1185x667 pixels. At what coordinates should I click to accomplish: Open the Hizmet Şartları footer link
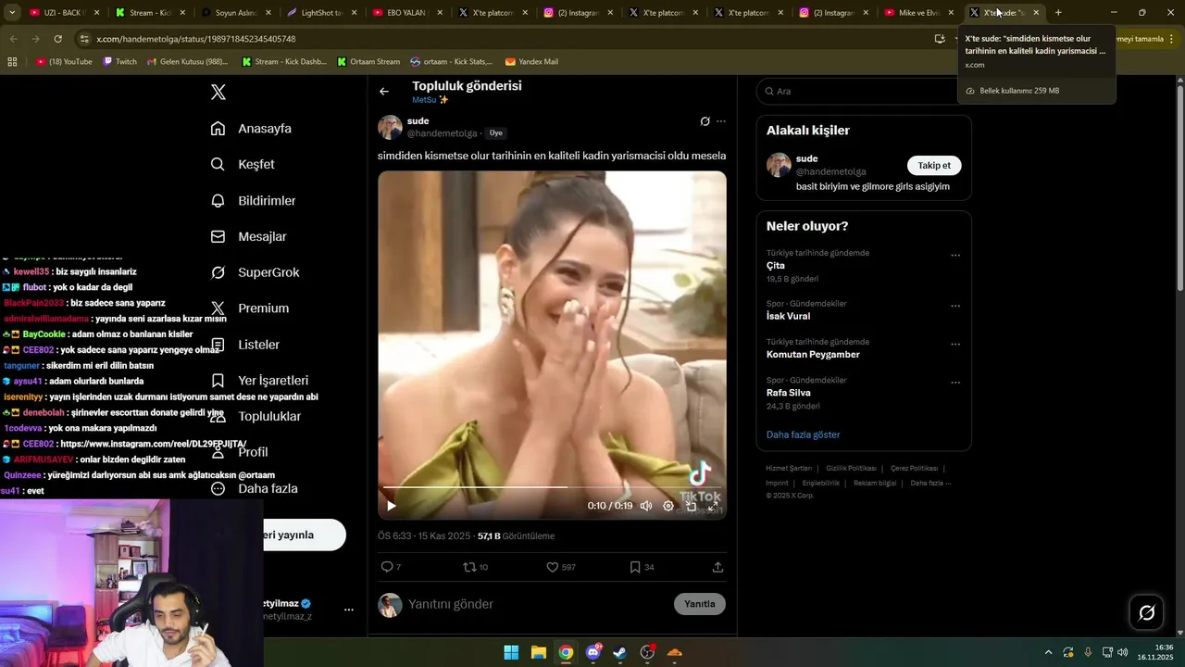[789, 469]
